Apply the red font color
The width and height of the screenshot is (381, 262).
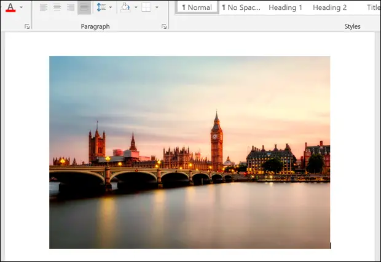[10, 7]
